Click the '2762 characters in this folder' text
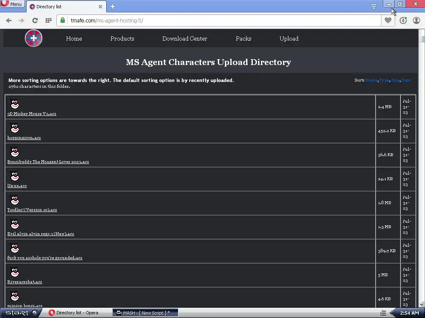The width and height of the screenshot is (425, 318). point(39,87)
